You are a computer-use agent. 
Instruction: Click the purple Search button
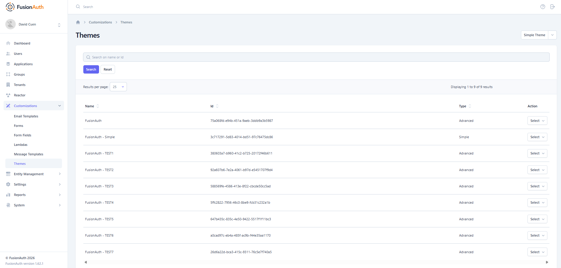click(x=91, y=69)
